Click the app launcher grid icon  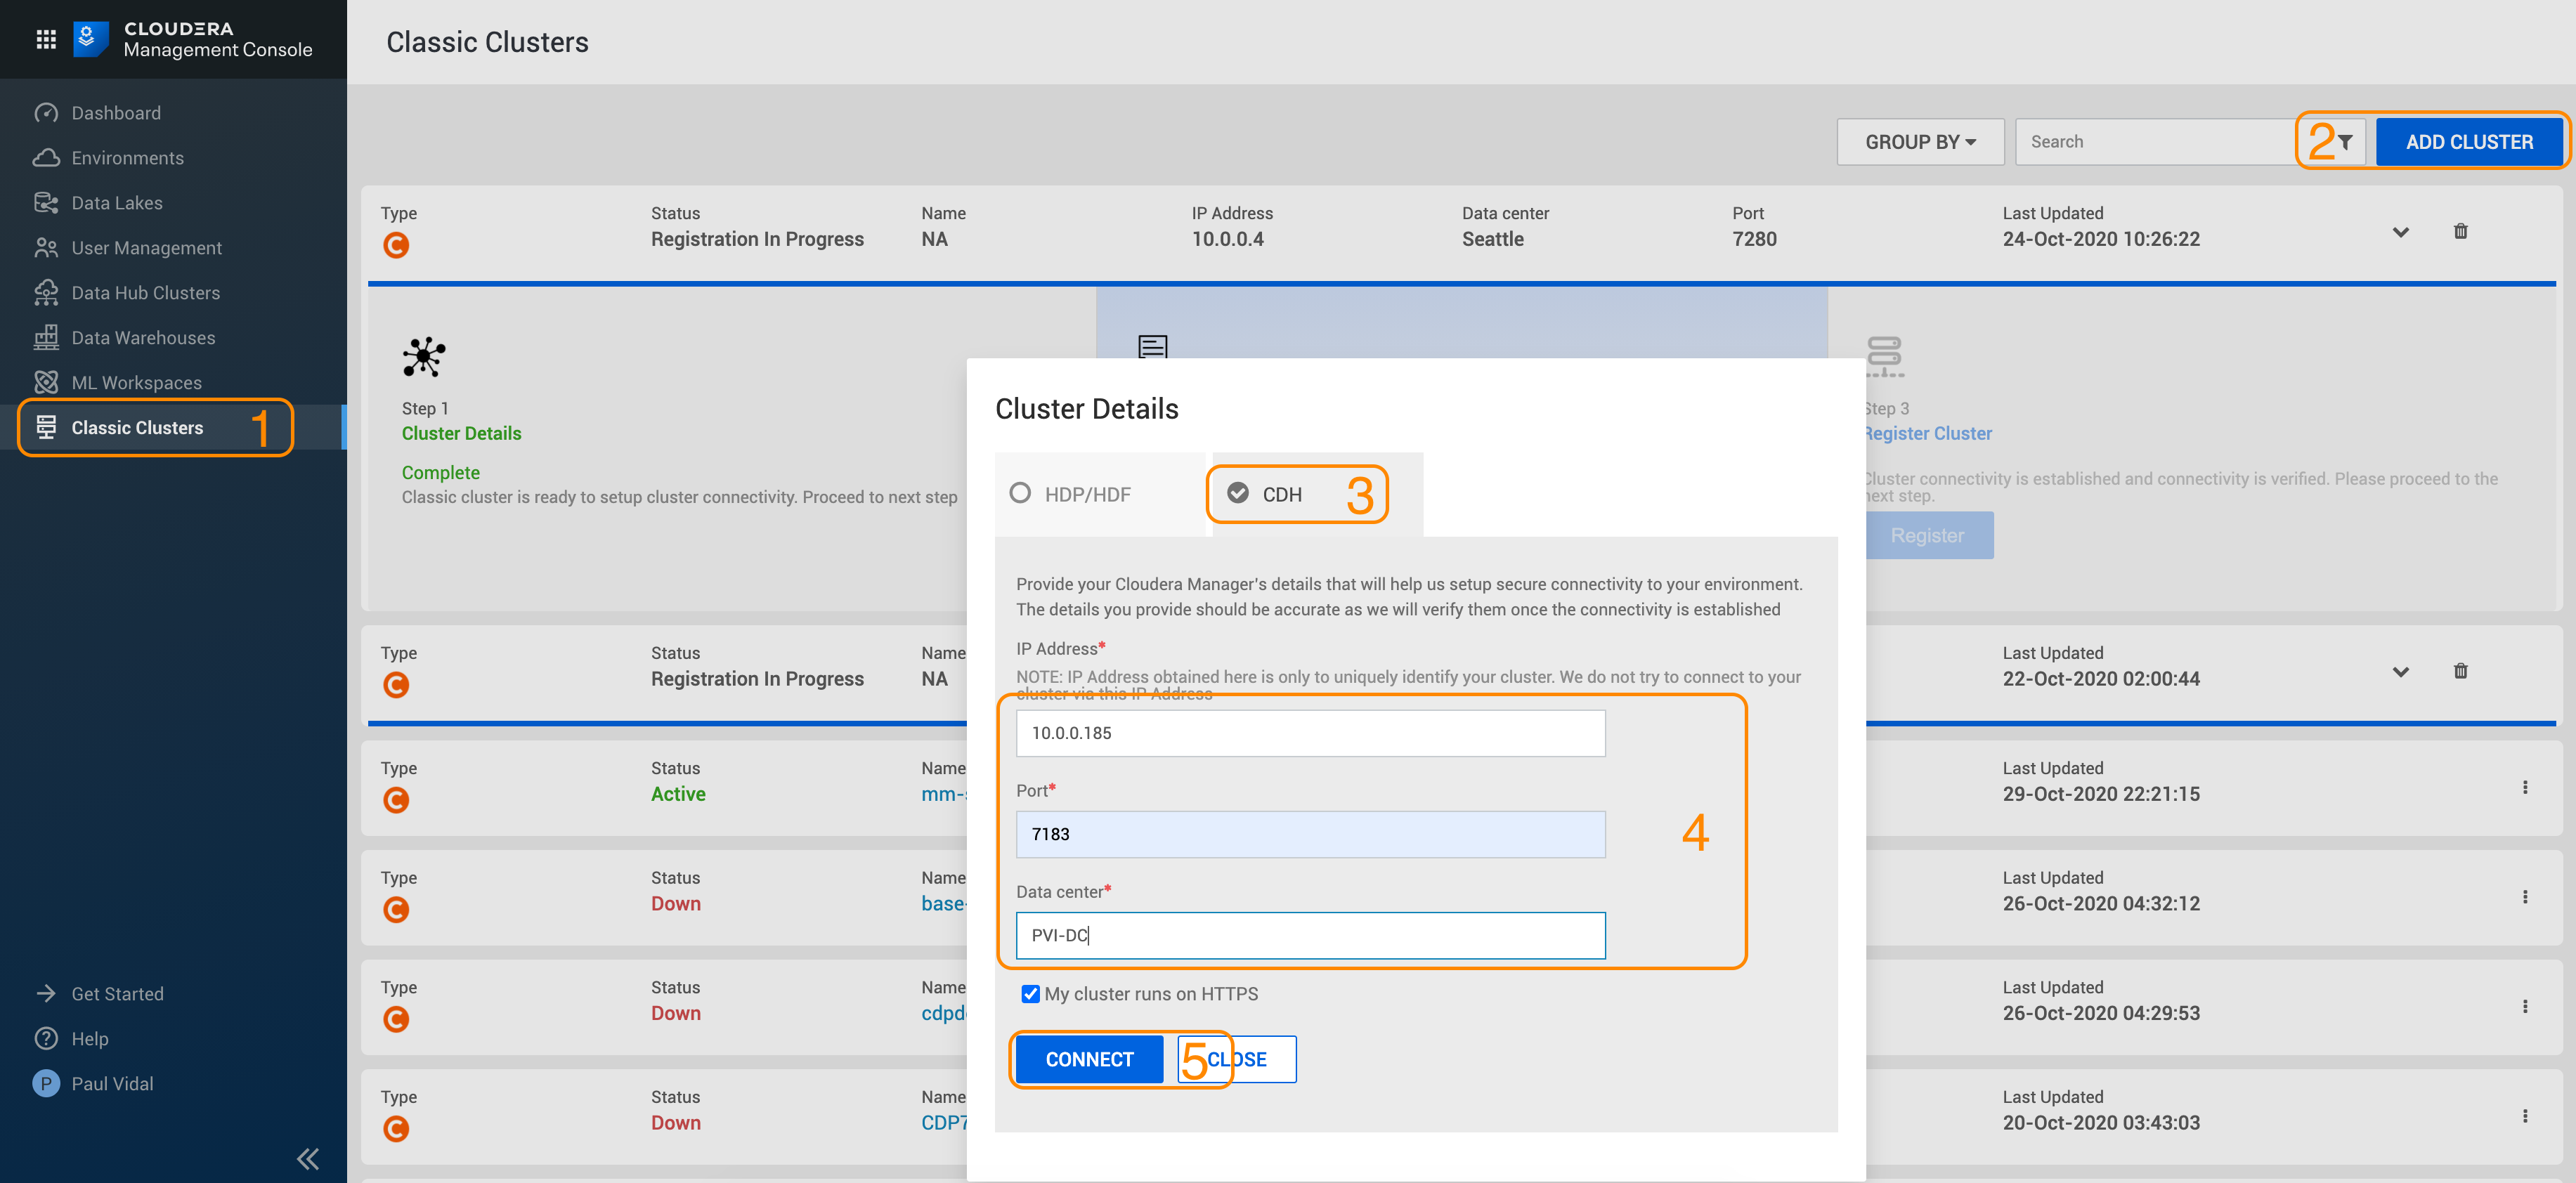(x=44, y=39)
